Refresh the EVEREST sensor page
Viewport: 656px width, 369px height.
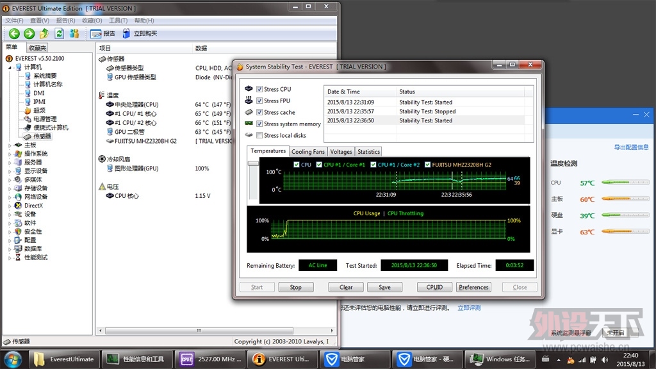coord(60,33)
